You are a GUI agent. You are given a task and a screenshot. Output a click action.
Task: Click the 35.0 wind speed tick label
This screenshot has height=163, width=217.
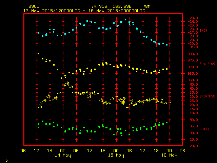point(194,93)
